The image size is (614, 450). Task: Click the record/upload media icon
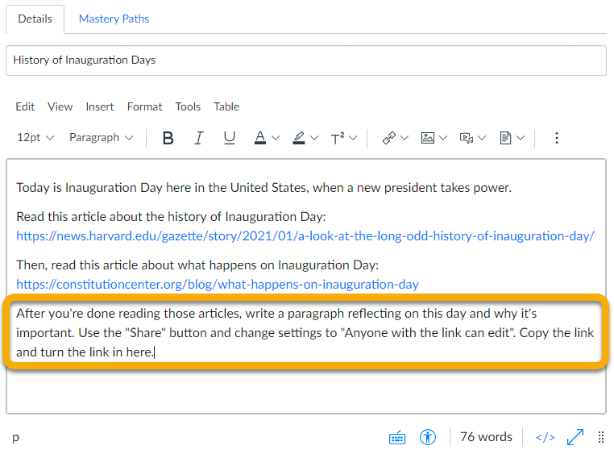point(467,138)
